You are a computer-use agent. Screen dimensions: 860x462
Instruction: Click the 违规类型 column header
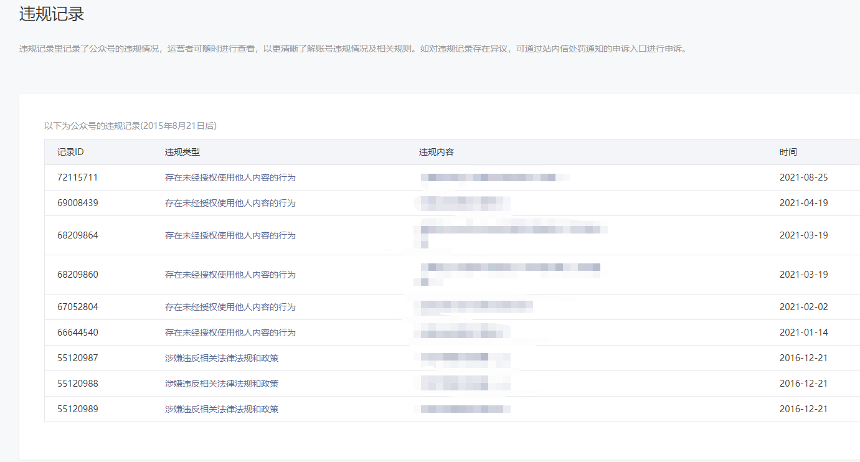[x=182, y=152]
